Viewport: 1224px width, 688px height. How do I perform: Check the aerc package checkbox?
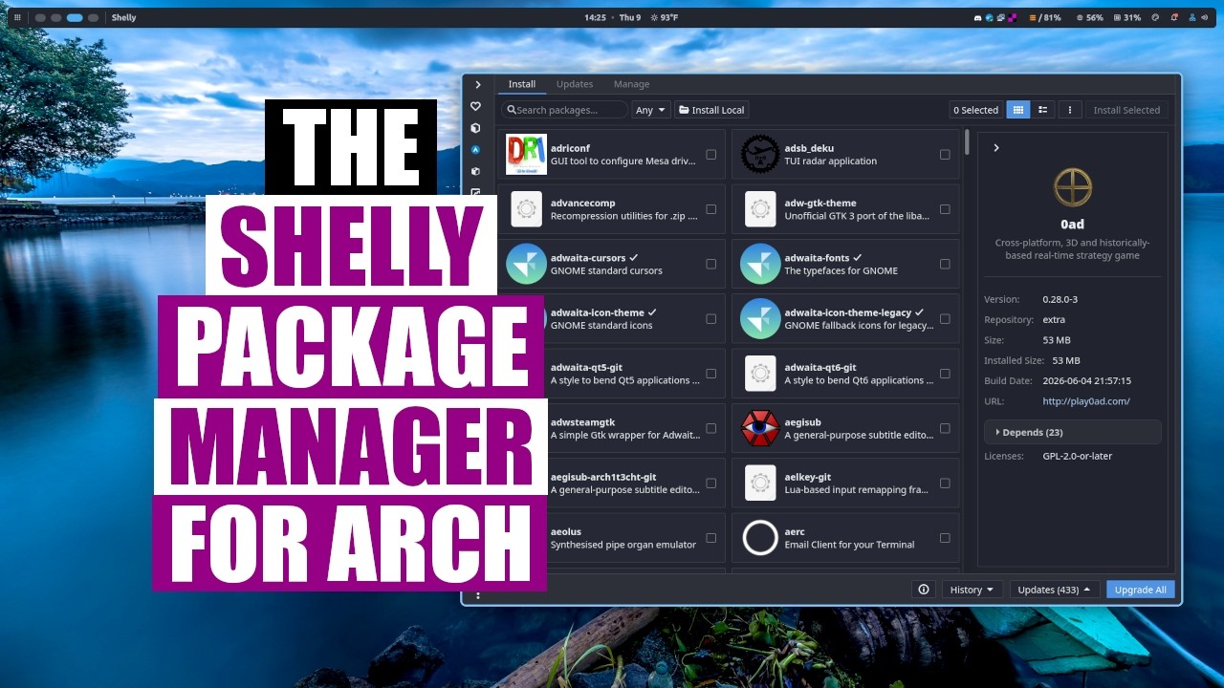point(945,538)
